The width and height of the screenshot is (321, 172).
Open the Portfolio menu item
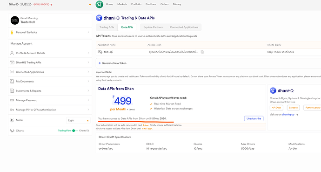[x=136, y=4]
